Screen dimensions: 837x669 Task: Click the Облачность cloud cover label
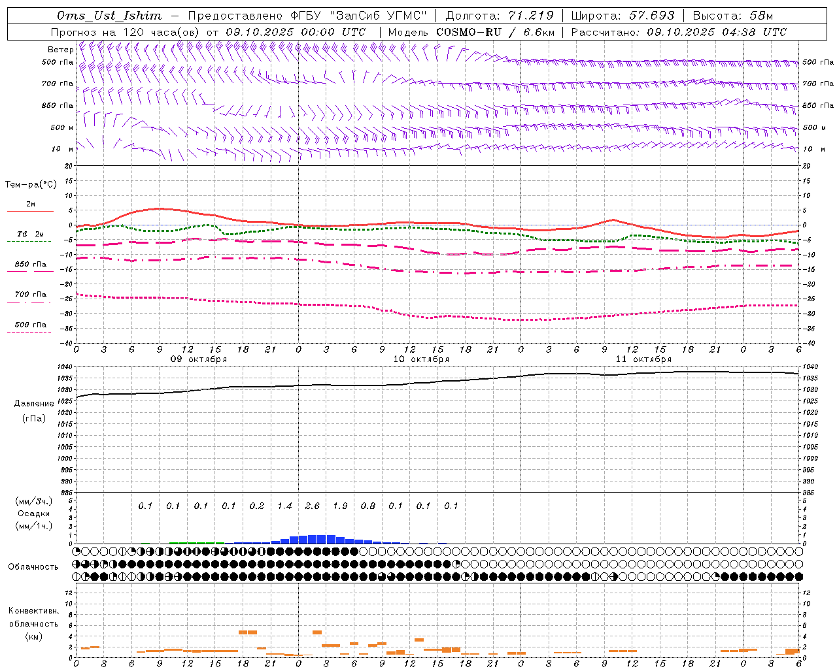point(33,567)
